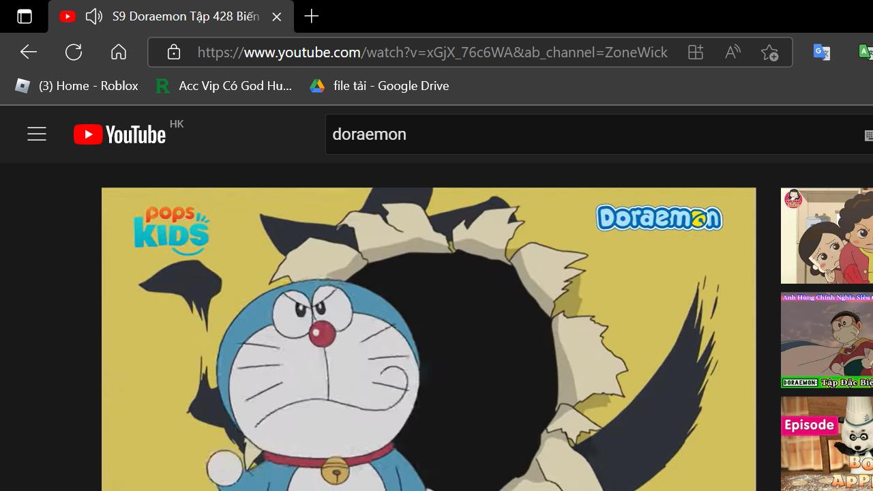Open the YouTube hamburger guide menu
873x491 pixels.
(x=37, y=134)
